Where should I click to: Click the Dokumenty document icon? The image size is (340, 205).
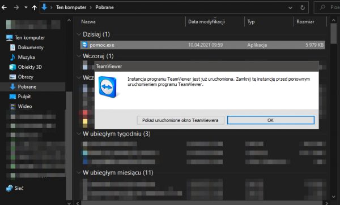12,47
